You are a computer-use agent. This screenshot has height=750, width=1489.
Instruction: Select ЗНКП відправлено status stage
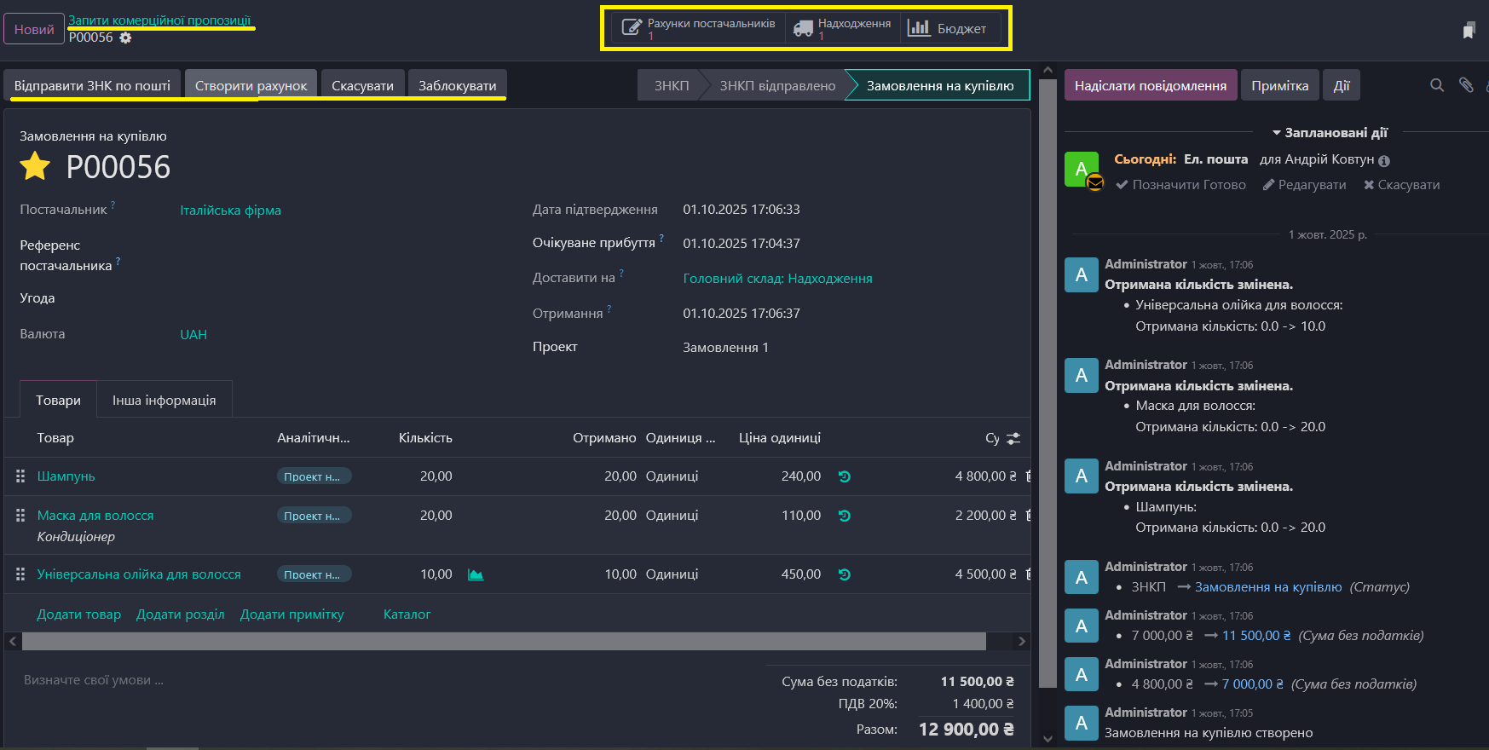[x=776, y=85]
